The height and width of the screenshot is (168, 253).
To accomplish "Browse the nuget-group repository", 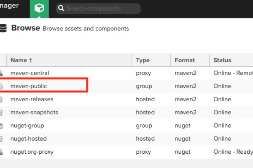I will coord(27,126).
